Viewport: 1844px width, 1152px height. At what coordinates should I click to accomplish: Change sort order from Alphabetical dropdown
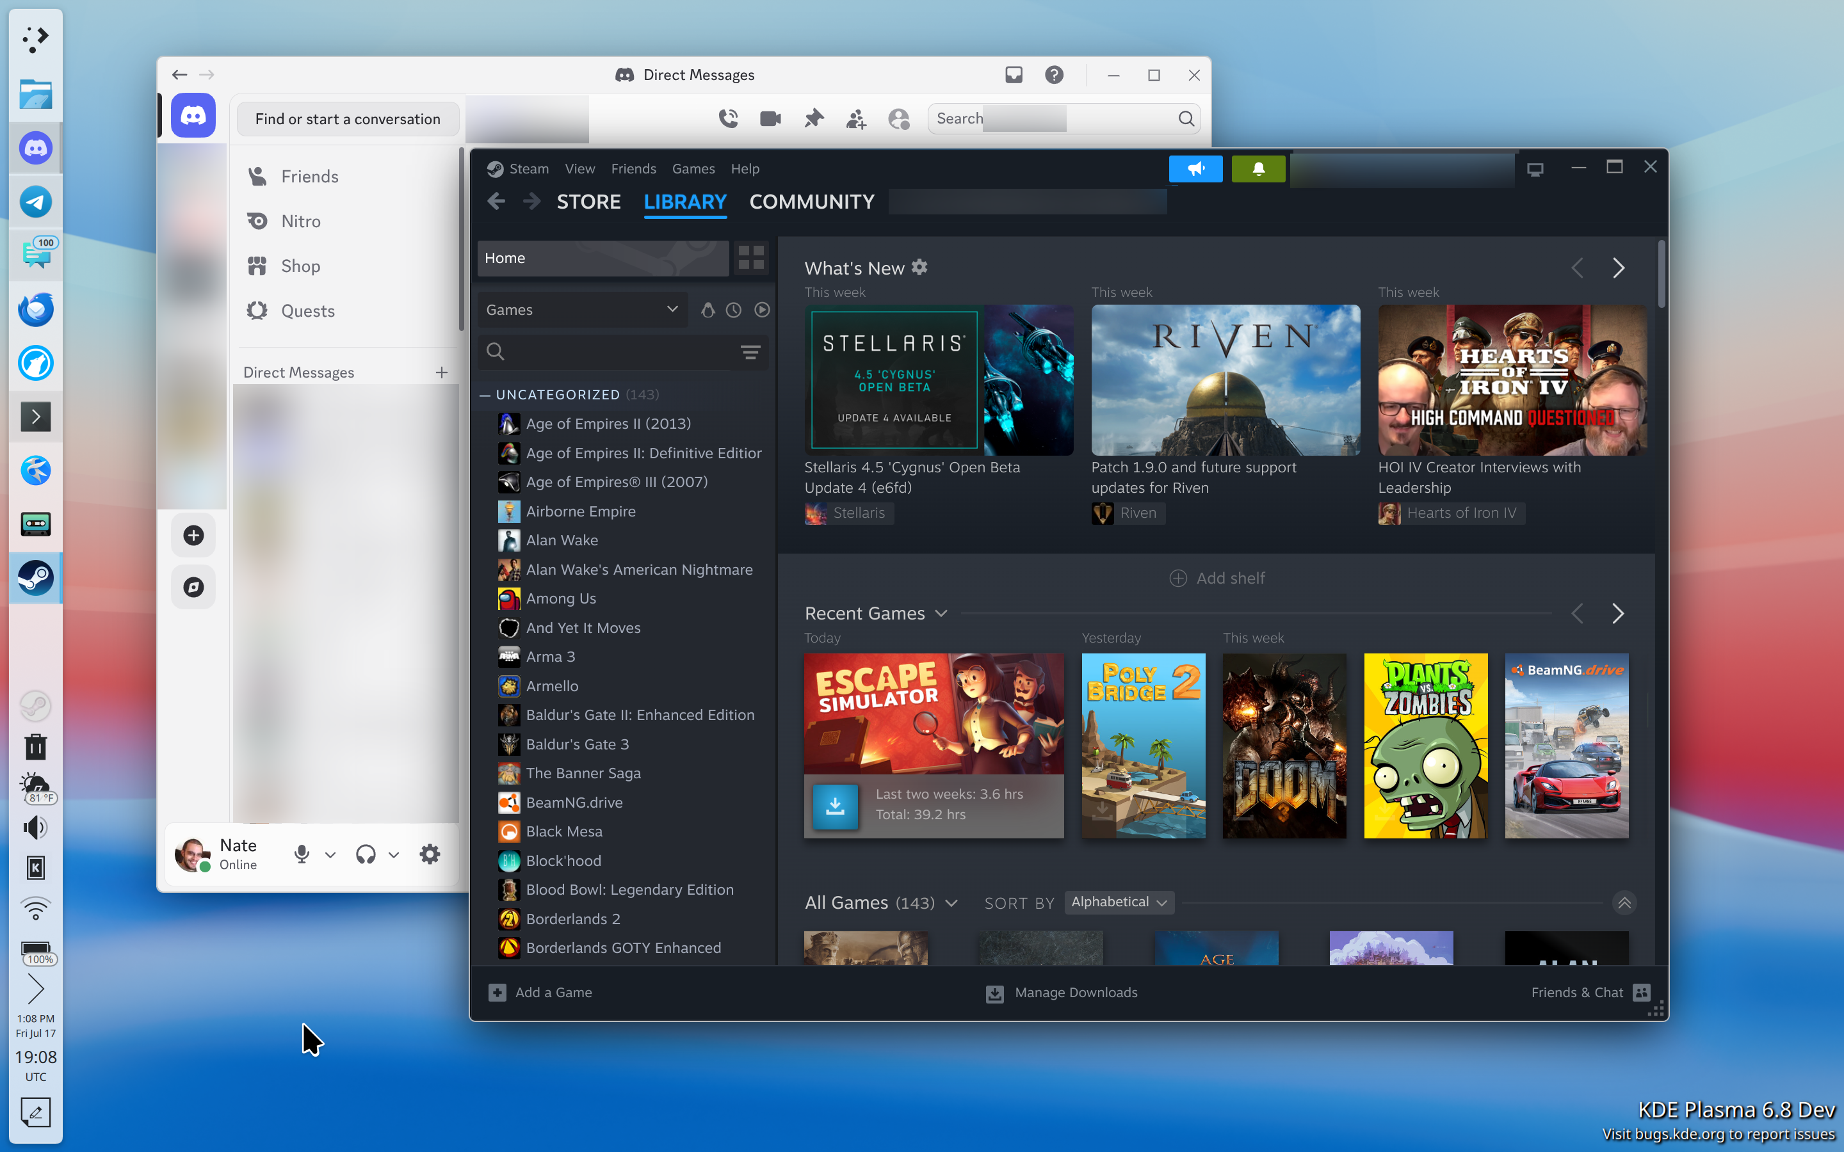click(x=1119, y=902)
